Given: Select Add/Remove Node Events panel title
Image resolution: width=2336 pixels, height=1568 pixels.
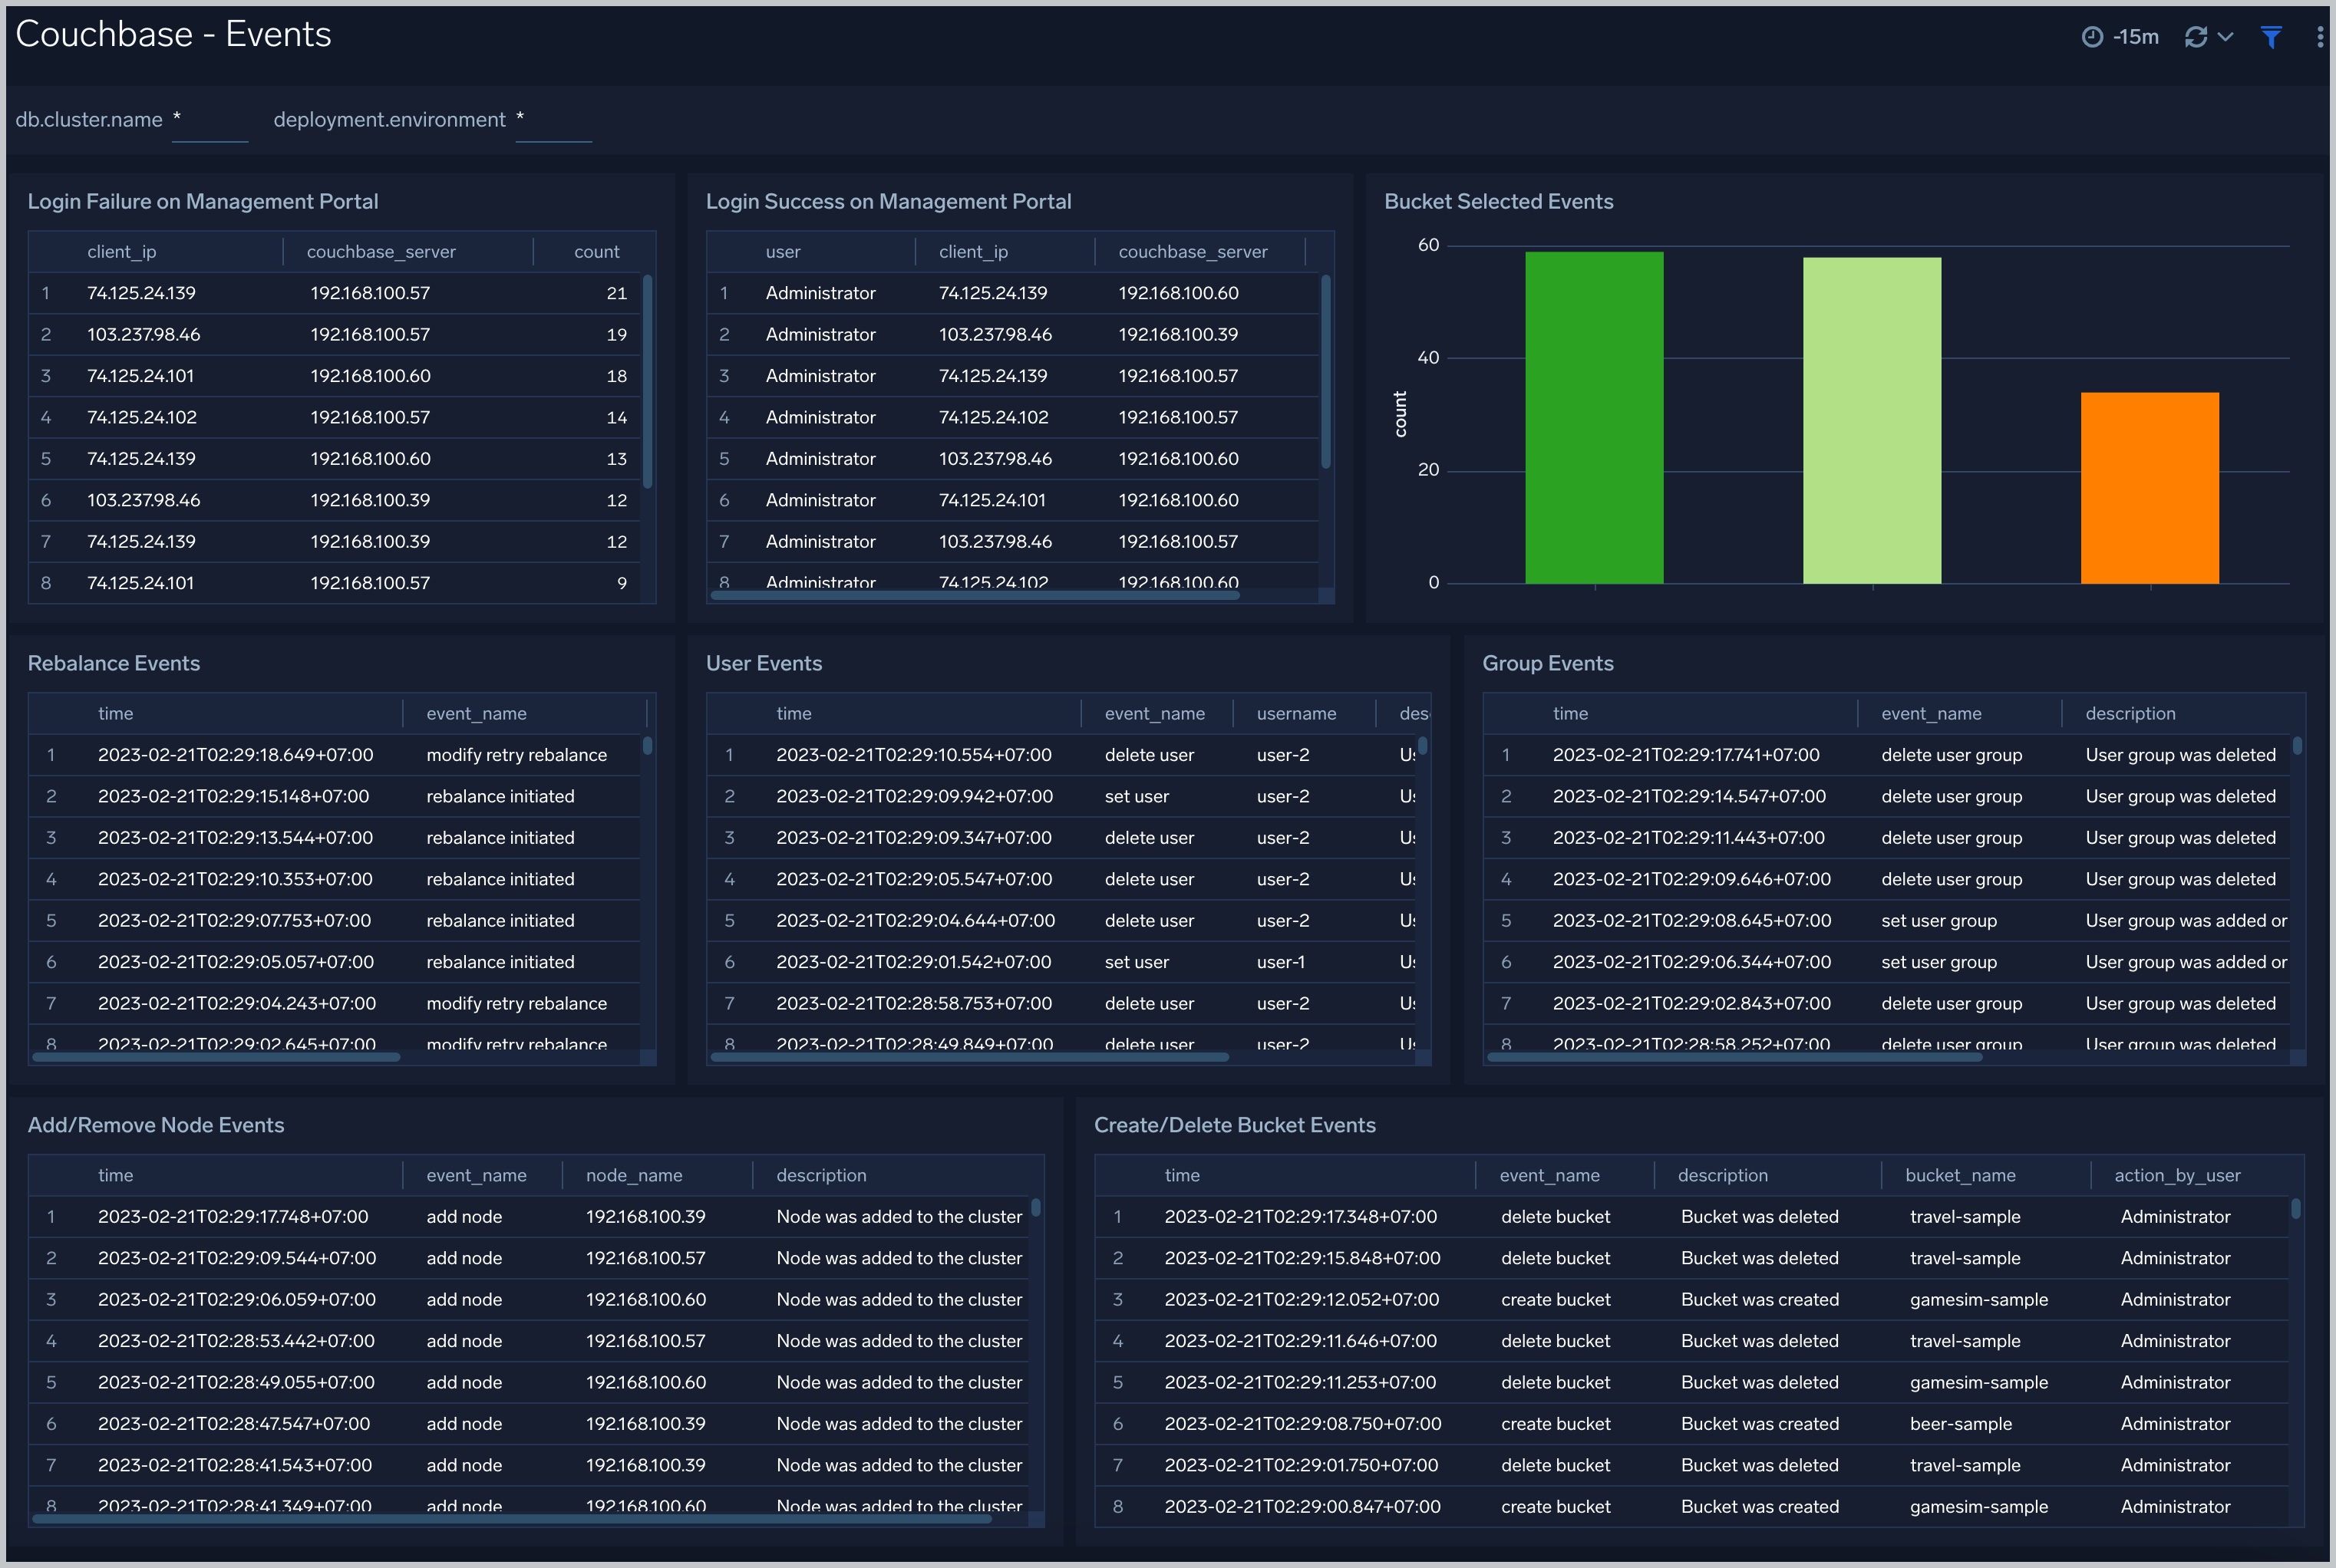Looking at the screenshot, I should [156, 1126].
